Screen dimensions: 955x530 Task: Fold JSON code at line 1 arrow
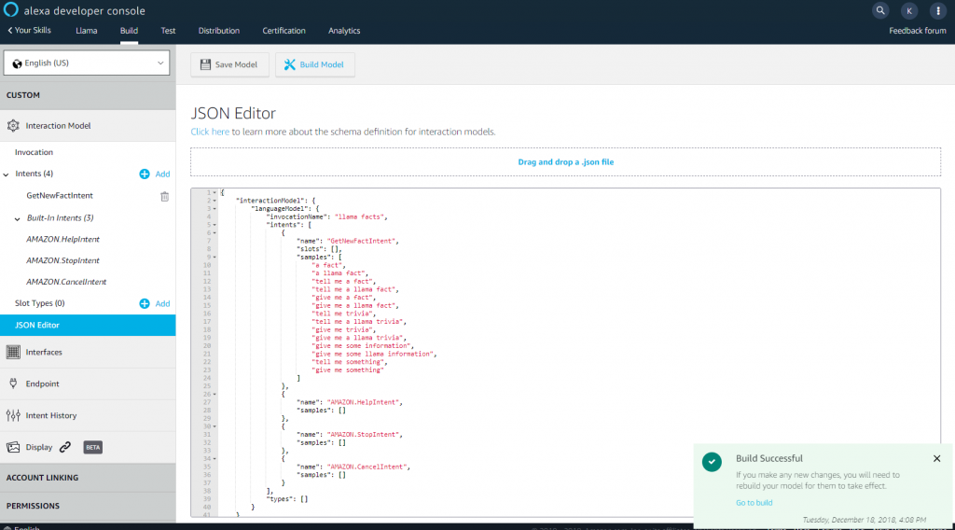[x=215, y=192]
